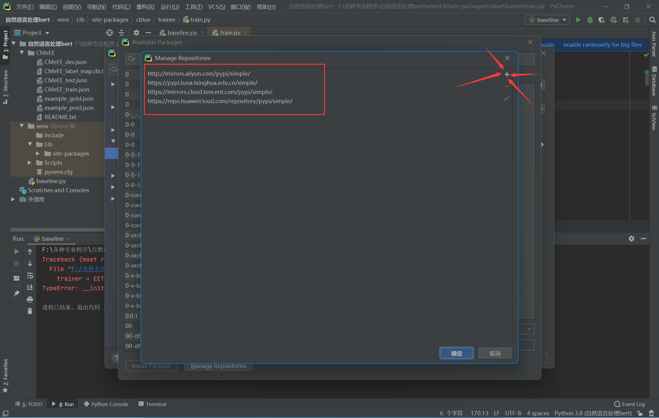Switch to the baseline.py editor tab
Viewport: 659px width, 418px height.
coord(182,33)
